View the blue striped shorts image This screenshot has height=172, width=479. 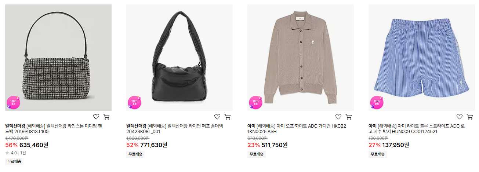pyautogui.click(x=422, y=58)
